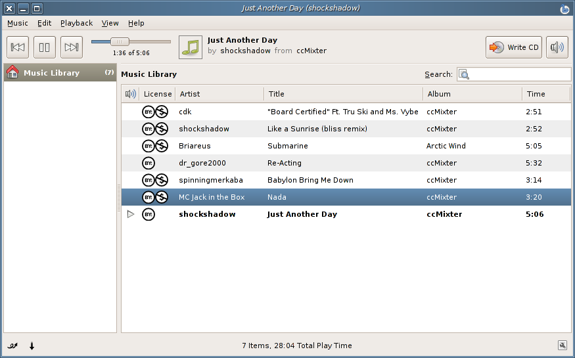Image resolution: width=575 pixels, height=358 pixels.
Task: Sort by the speaker status column header
Action: click(x=131, y=94)
